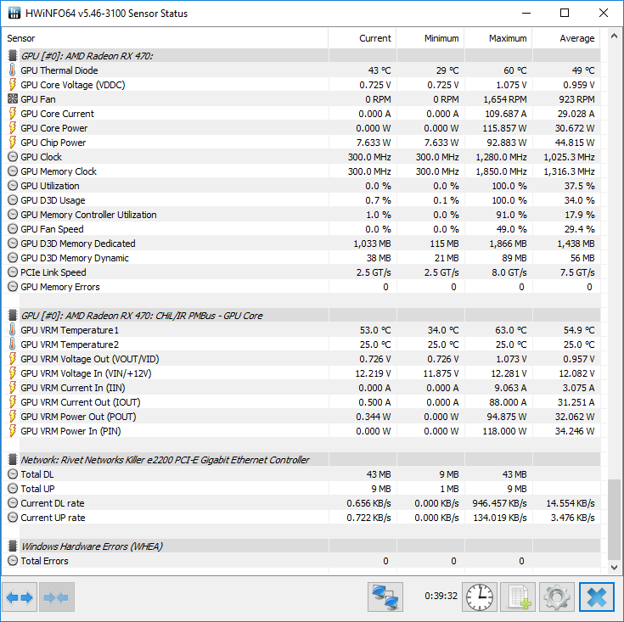Click the 118.000 W maximum Power In value
624x622 pixels.
click(x=504, y=431)
